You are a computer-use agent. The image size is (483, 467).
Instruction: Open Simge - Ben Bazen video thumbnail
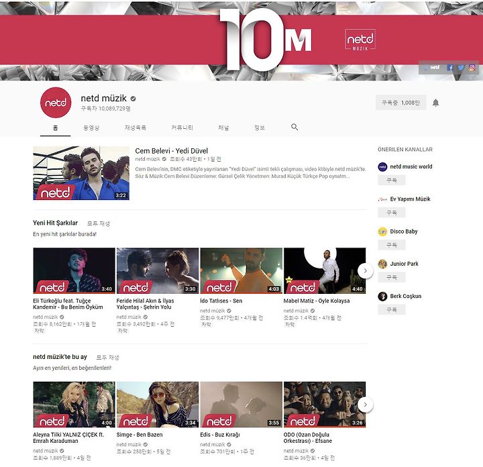(158, 405)
